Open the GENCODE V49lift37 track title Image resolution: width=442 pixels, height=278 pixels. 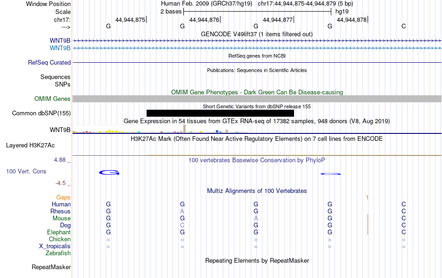[x=256, y=34]
